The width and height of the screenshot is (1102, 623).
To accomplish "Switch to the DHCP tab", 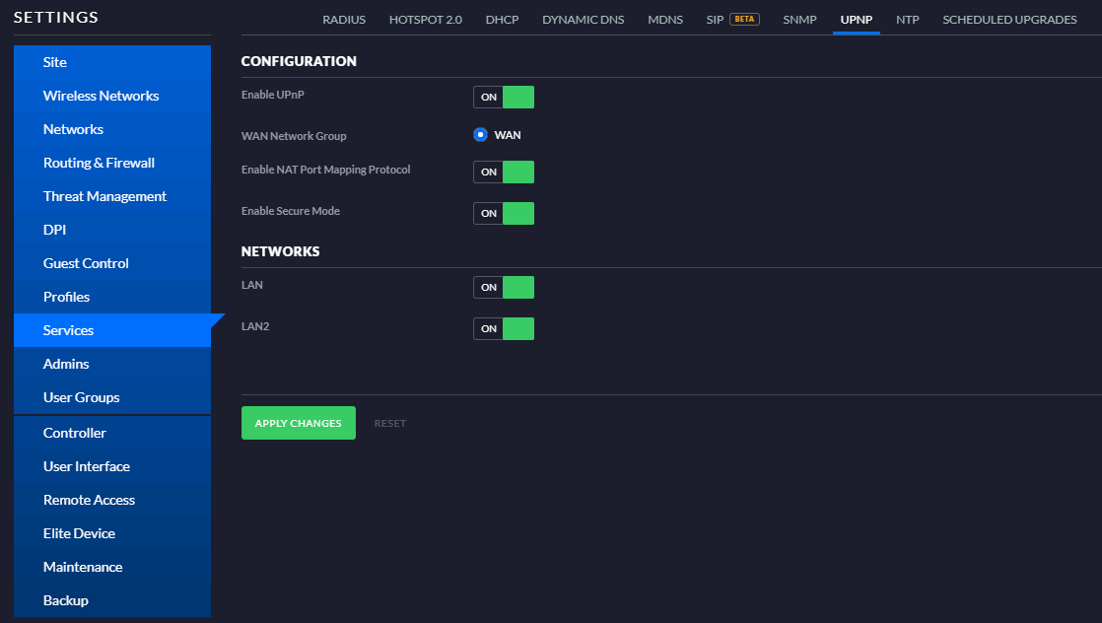I will (502, 20).
